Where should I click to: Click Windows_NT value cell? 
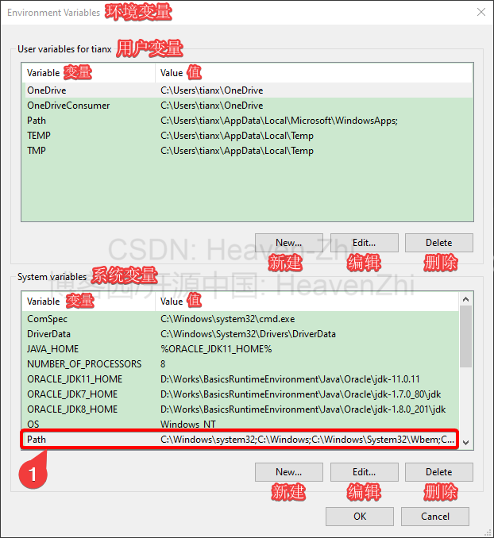pos(188,425)
